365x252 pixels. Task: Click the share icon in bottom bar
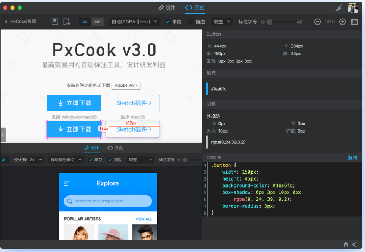click(354, 245)
